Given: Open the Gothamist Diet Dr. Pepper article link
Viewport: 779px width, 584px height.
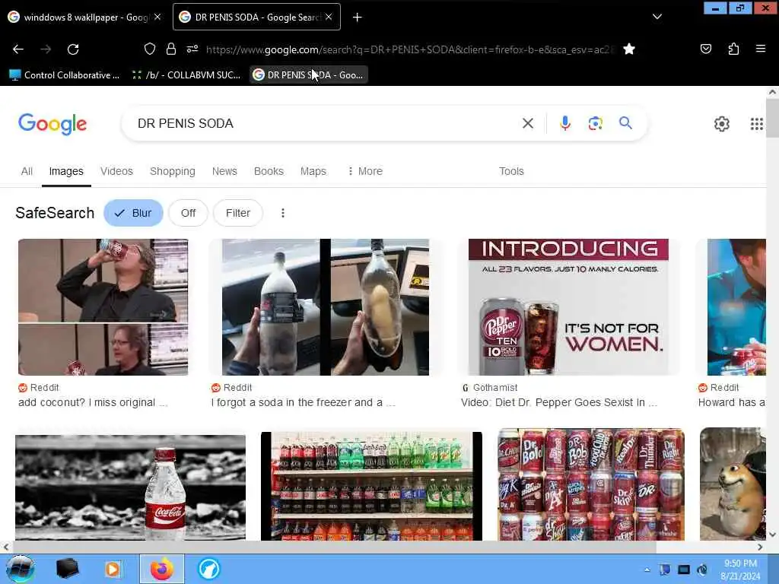Looking at the screenshot, I should 559,403.
